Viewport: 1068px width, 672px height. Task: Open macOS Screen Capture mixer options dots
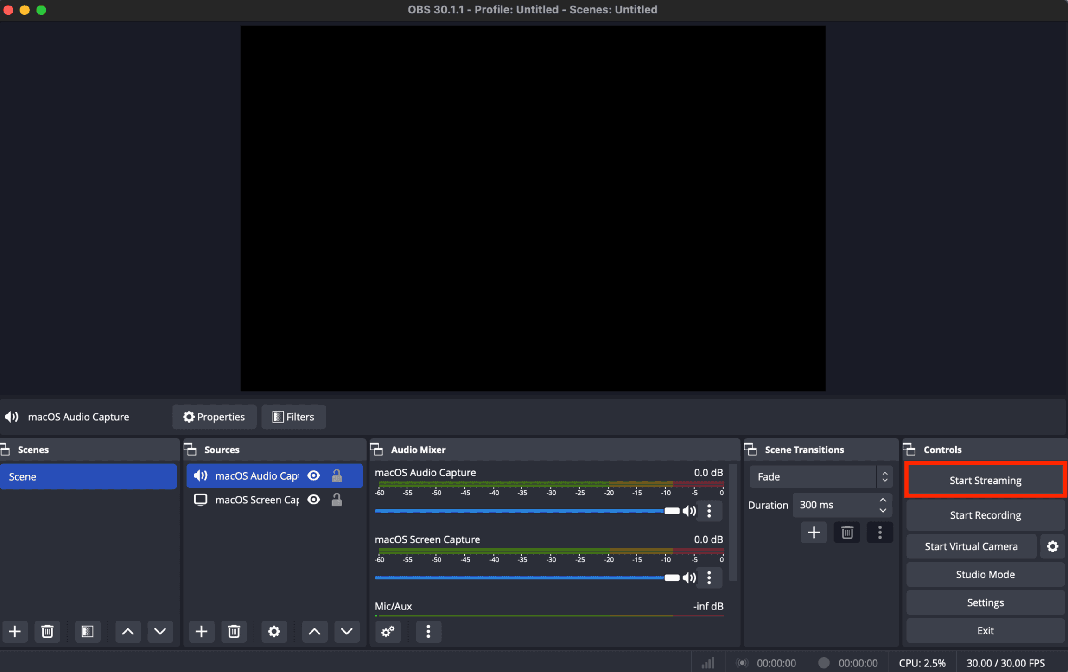709,577
